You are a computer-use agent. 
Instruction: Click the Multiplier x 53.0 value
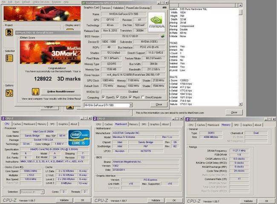[x=31, y=175]
